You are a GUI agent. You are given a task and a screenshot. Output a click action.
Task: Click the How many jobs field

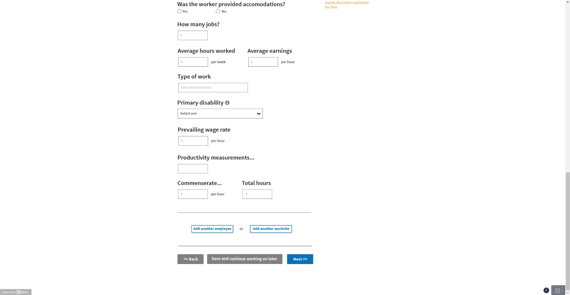[x=193, y=35]
